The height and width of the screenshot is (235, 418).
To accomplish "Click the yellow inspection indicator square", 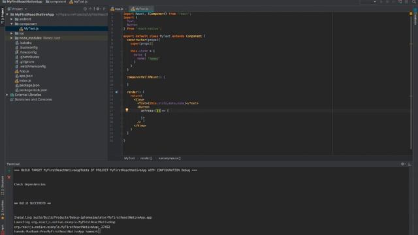I will point(411,14).
